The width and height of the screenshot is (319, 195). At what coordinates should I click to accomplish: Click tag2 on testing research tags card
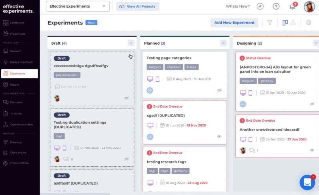point(165,171)
